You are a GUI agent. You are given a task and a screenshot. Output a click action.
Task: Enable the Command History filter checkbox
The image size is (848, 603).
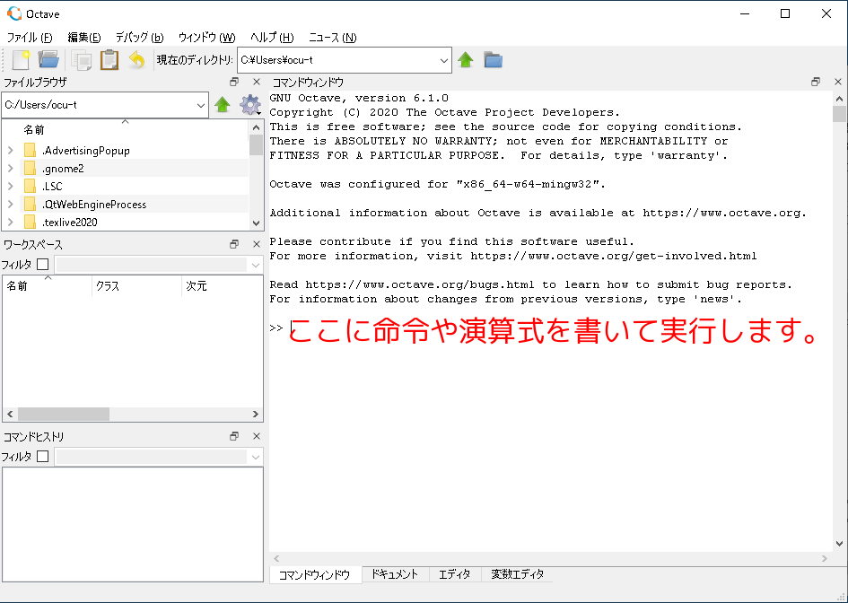(42, 457)
